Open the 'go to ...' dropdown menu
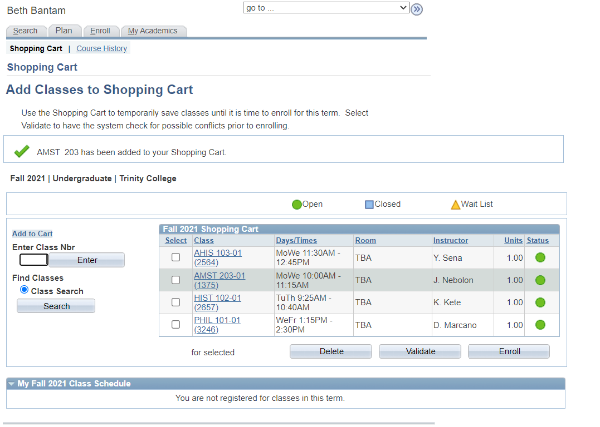600x427 pixels. coord(326,8)
